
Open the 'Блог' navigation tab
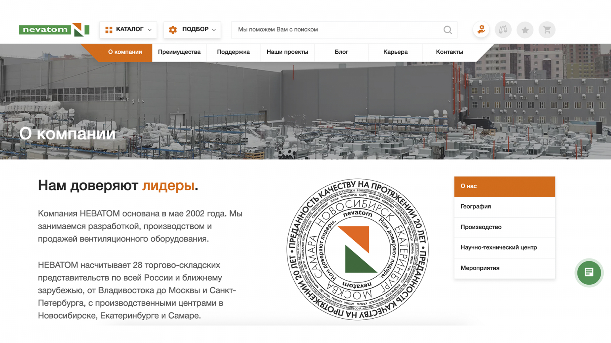(341, 52)
